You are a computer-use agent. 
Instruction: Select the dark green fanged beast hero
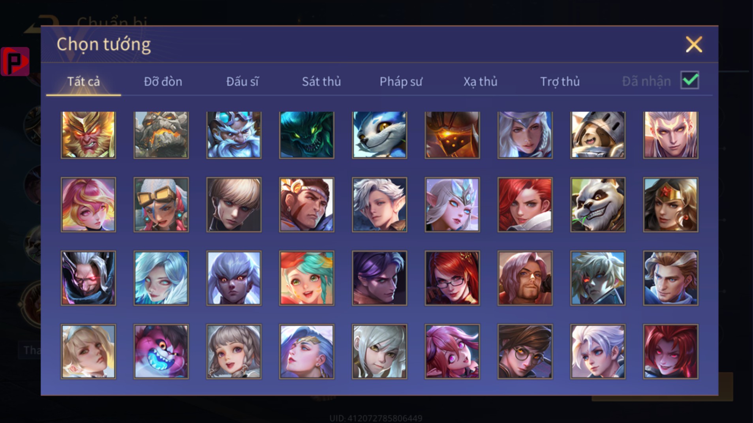point(307,135)
